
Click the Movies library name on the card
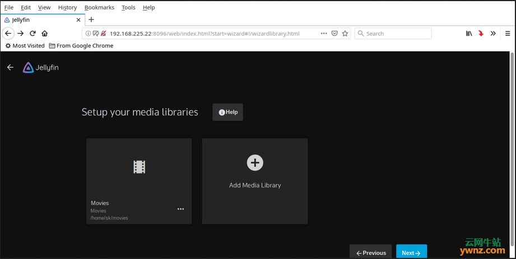click(x=100, y=203)
